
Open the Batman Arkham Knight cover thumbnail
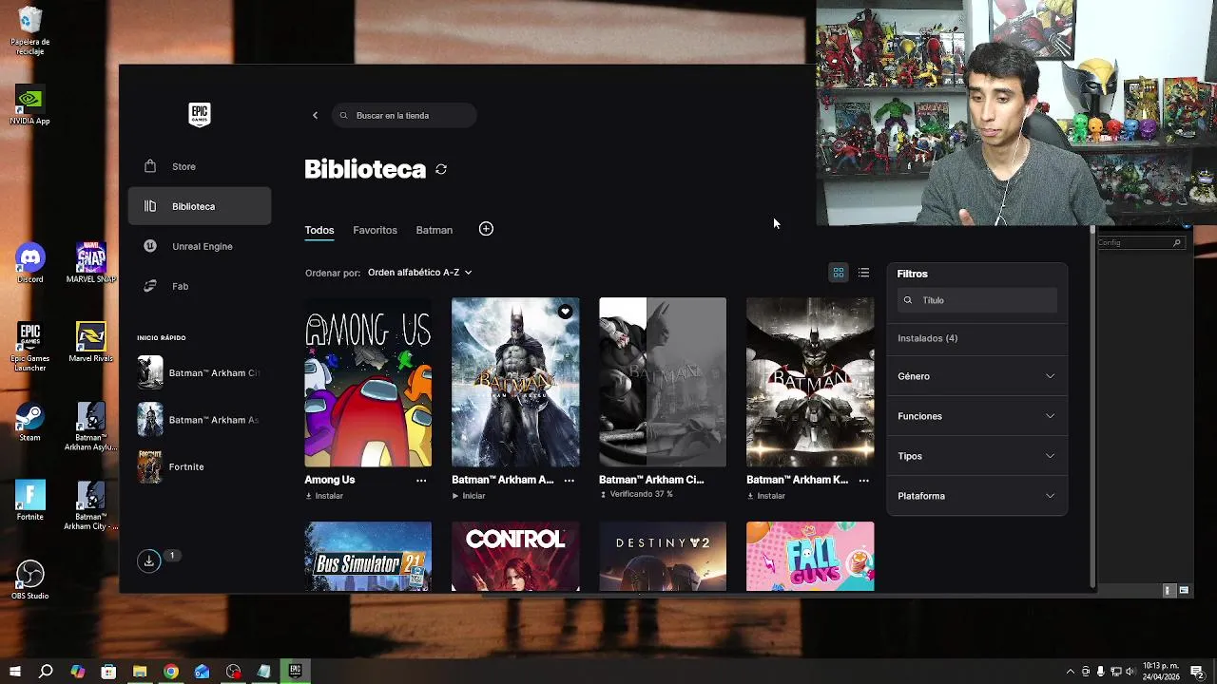pos(810,382)
